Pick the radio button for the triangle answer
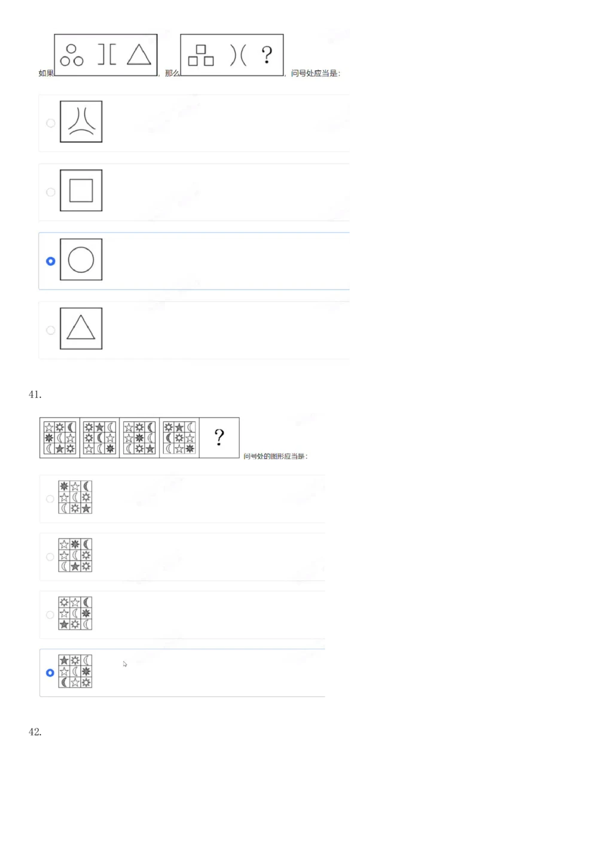 tap(51, 330)
